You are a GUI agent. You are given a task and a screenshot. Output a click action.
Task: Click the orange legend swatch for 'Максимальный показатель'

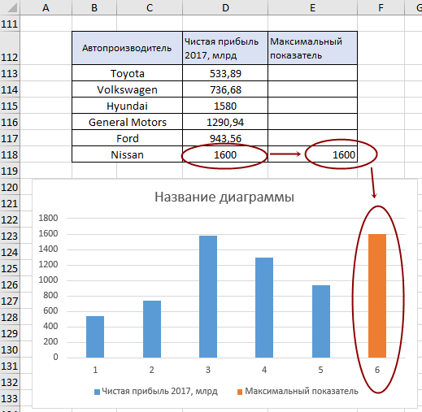click(x=240, y=392)
